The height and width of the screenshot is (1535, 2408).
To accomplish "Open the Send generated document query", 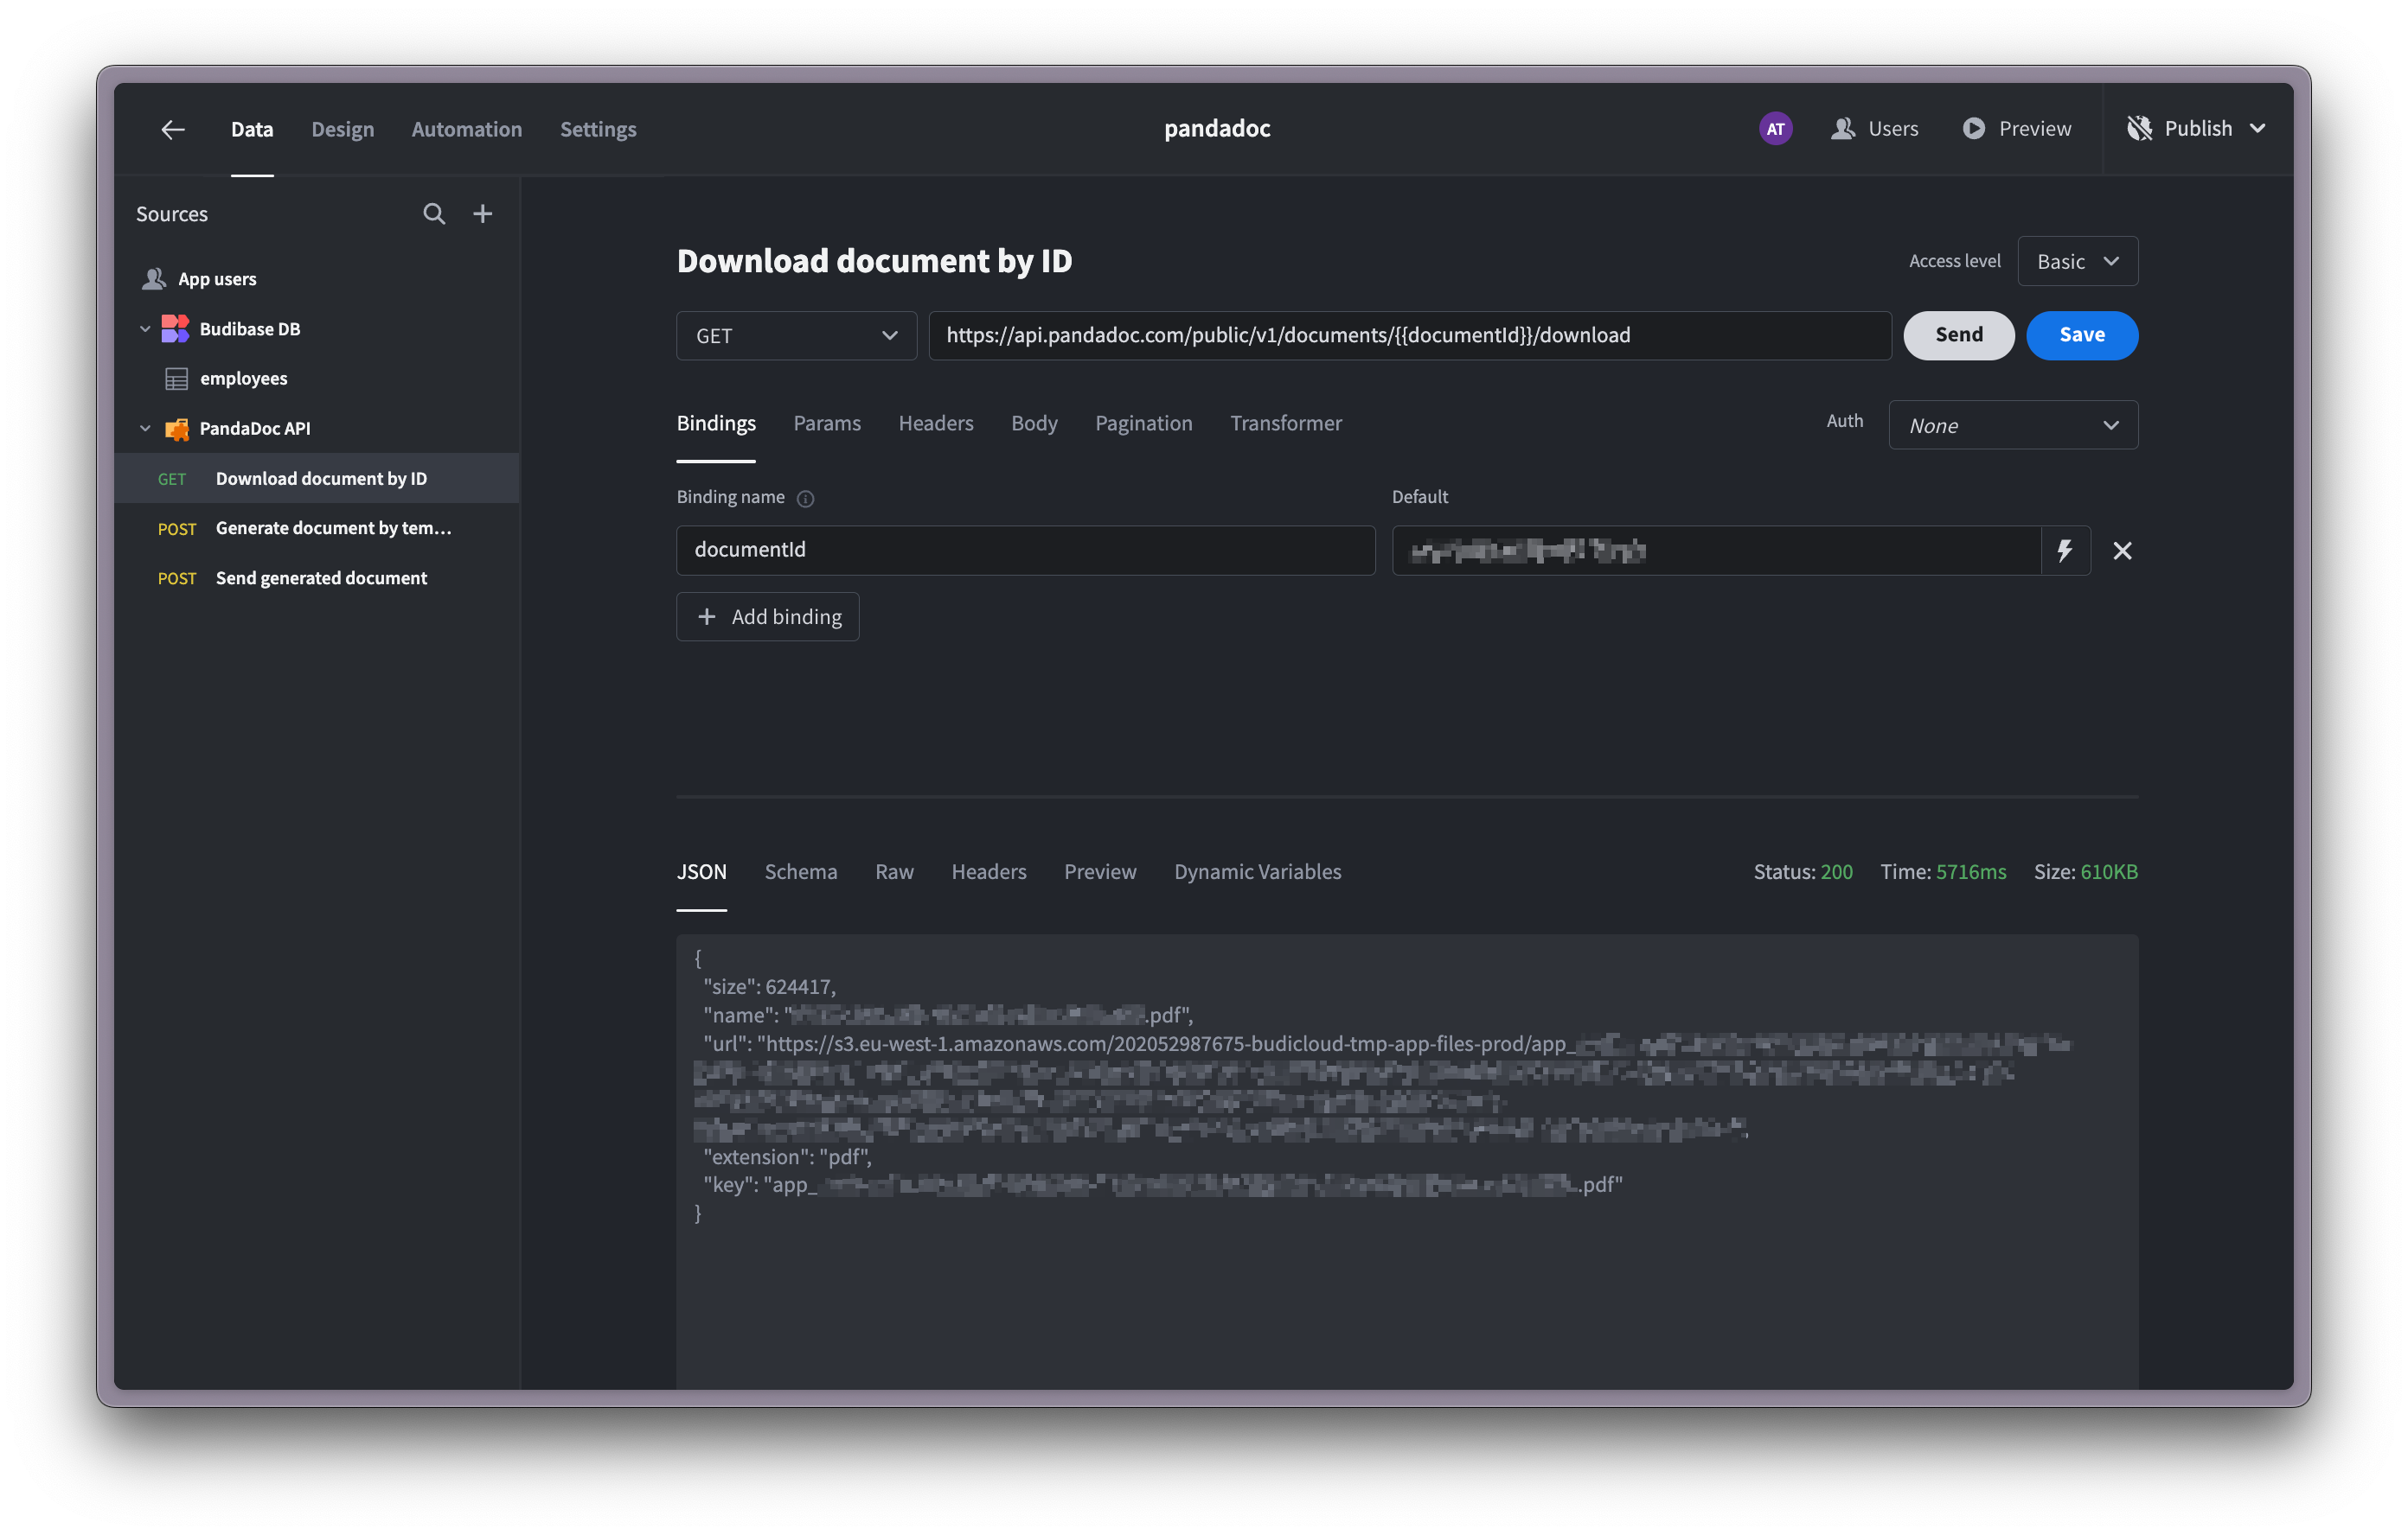I will [x=317, y=578].
